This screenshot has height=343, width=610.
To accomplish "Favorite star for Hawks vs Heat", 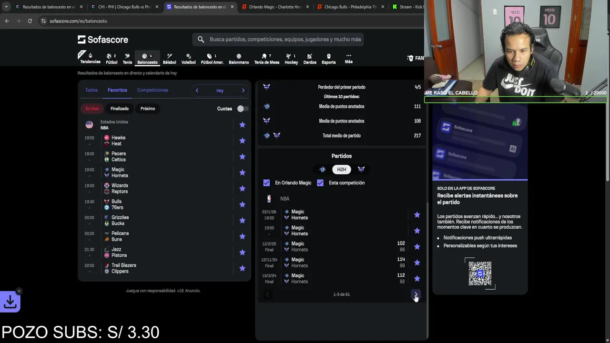I will [242, 141].
